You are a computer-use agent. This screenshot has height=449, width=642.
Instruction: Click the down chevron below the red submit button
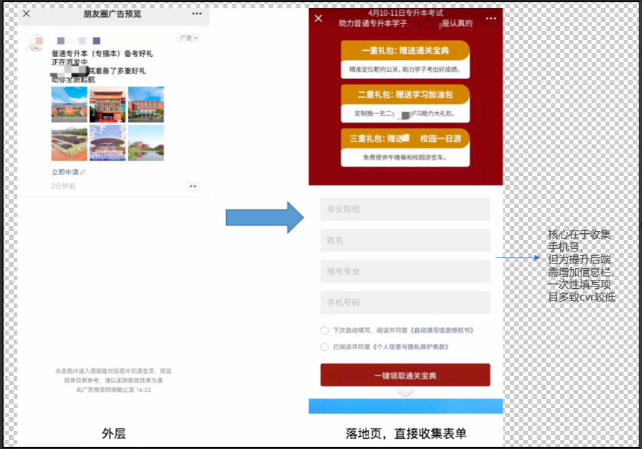pos(405,393)
